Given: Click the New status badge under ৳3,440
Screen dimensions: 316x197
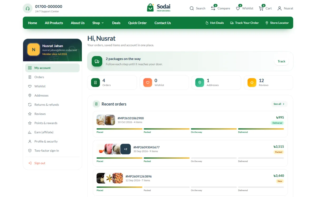Looking at the screenshot, I should 280,181.
